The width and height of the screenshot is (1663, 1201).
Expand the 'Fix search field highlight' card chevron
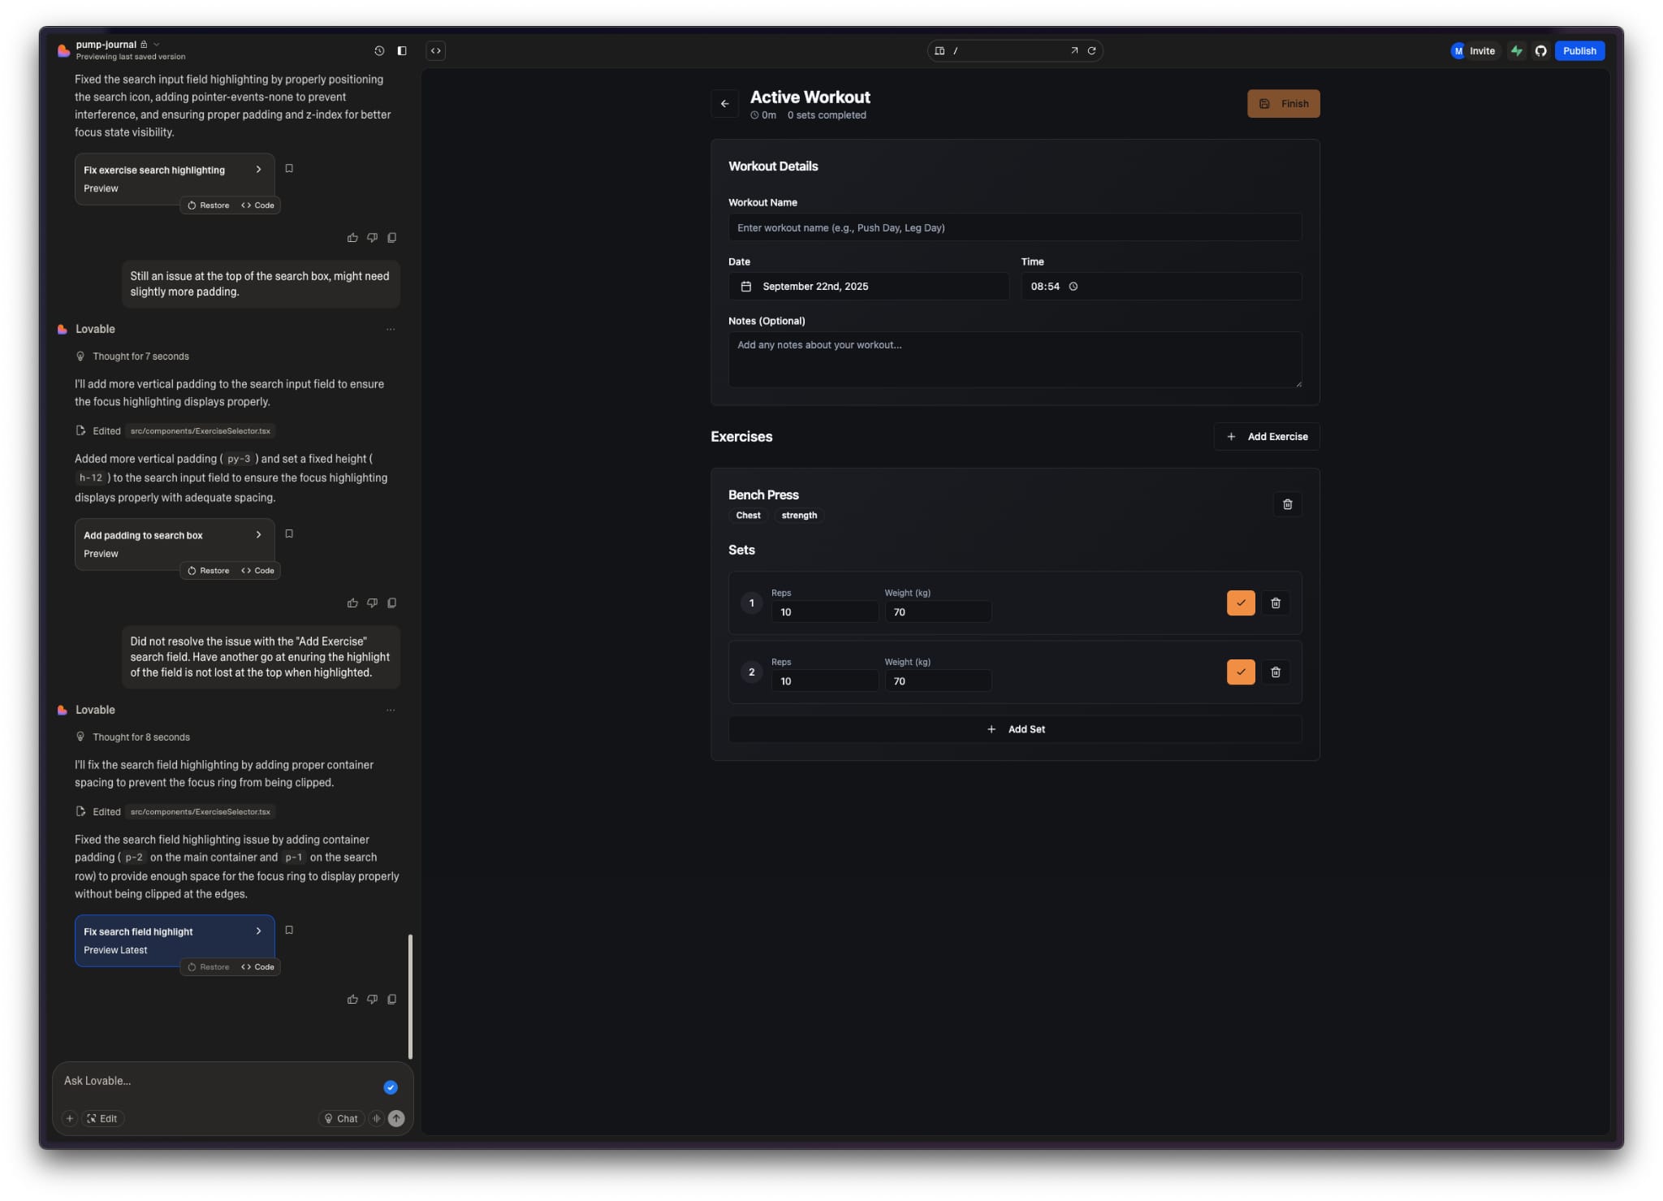click(258, 931)
